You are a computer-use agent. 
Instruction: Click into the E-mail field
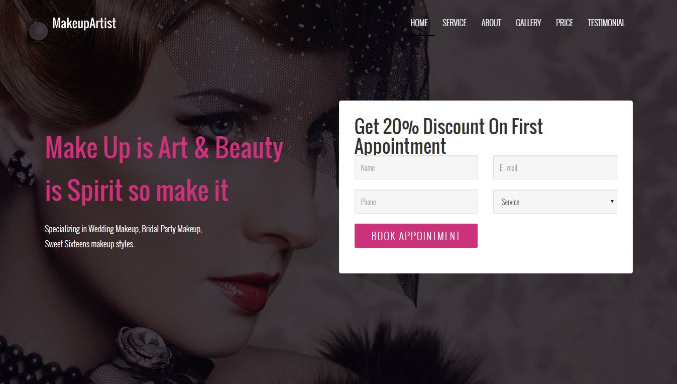coord(555,167)
